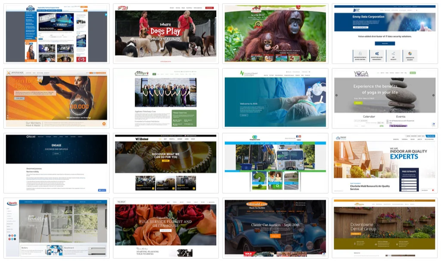
Task: Click the next-slide arrow on the yoga banner
Action: 433,95
